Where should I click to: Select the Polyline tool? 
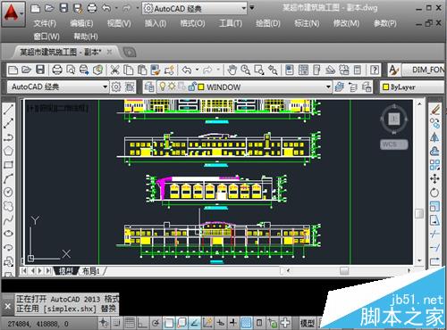point(8,136)
